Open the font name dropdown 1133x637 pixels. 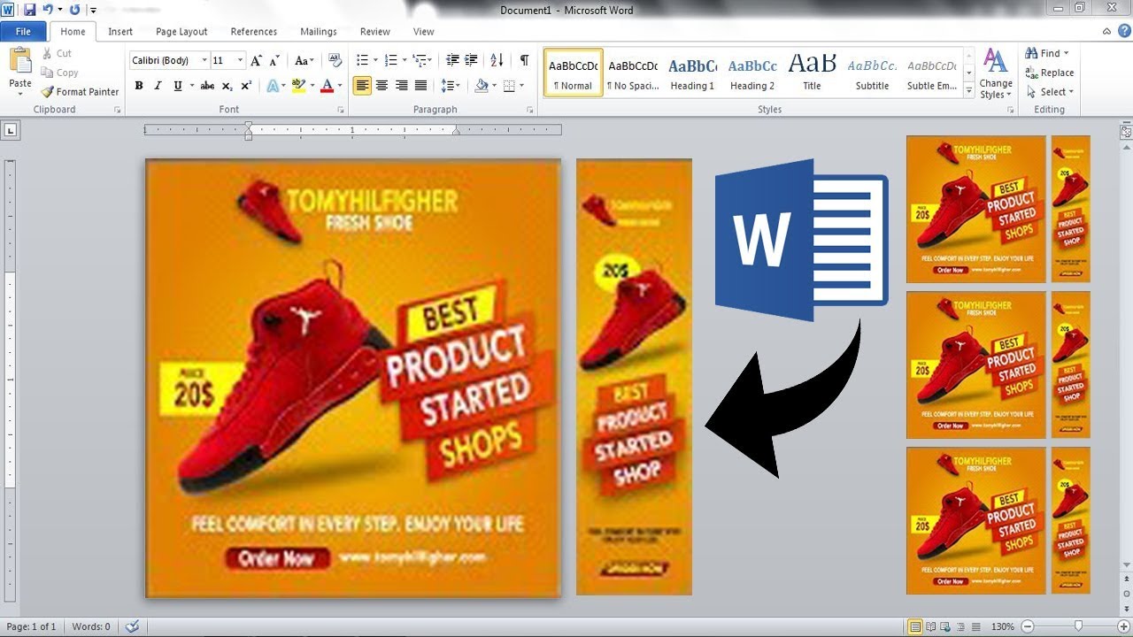pyautogui.click(x=204, y=61)
